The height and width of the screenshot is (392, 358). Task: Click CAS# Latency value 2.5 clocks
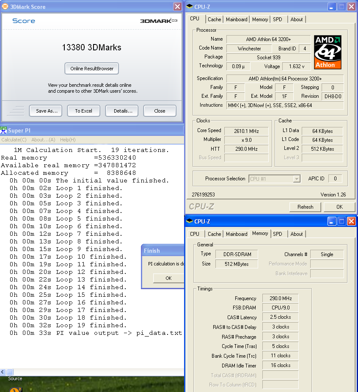(x=280, y=317)
